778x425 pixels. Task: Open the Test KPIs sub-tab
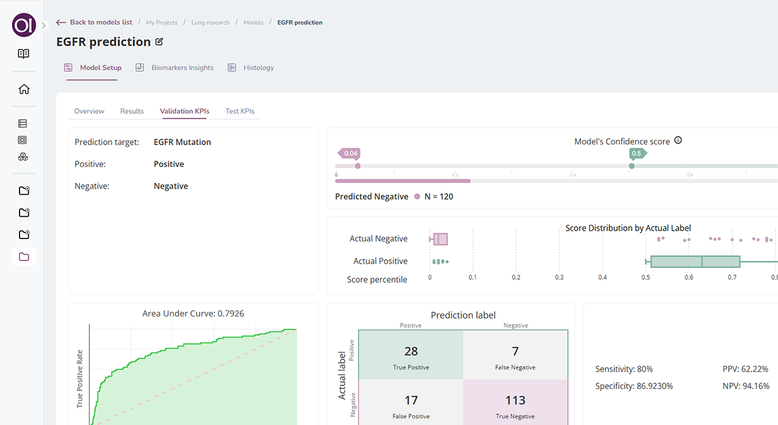[239, 111]
